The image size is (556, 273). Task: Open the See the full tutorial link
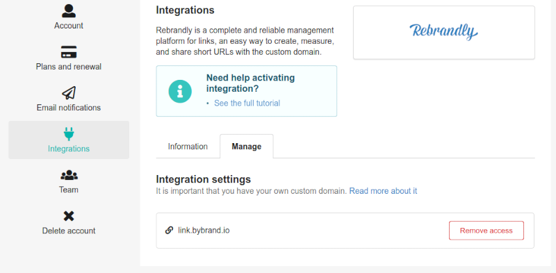[247, 104]
